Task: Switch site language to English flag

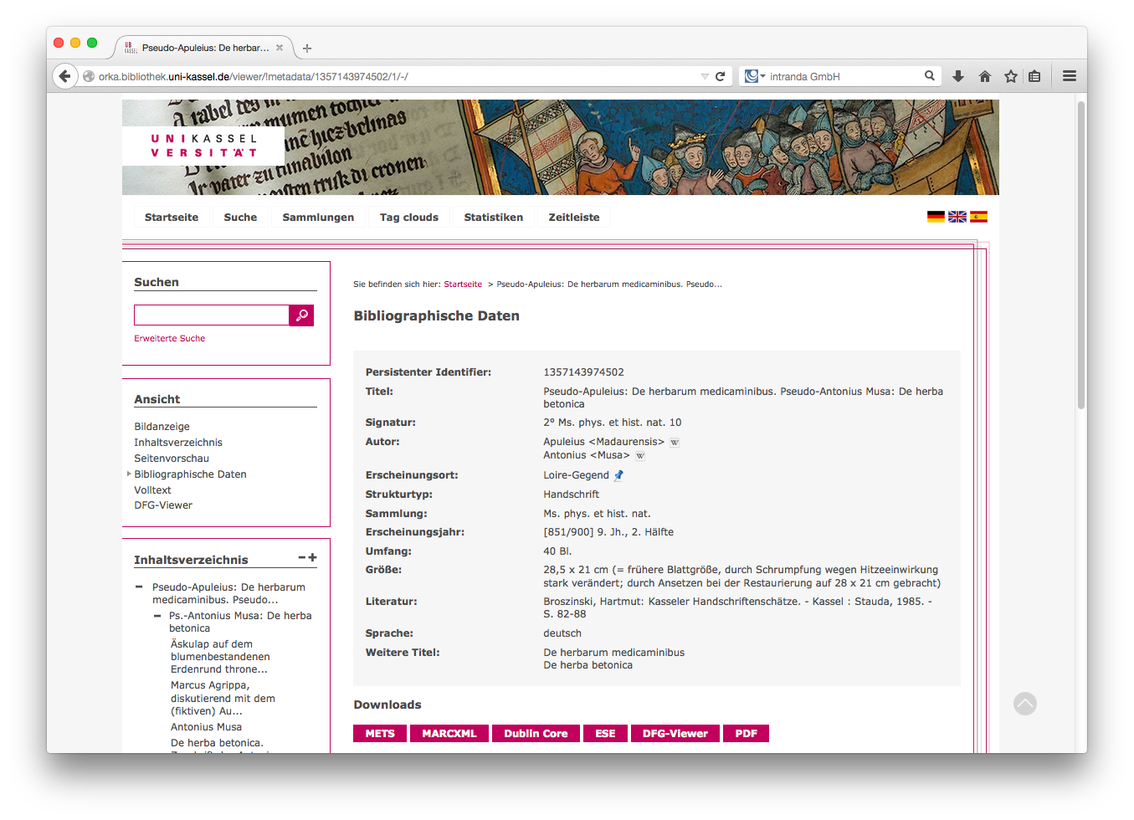Action: (957, 217)
